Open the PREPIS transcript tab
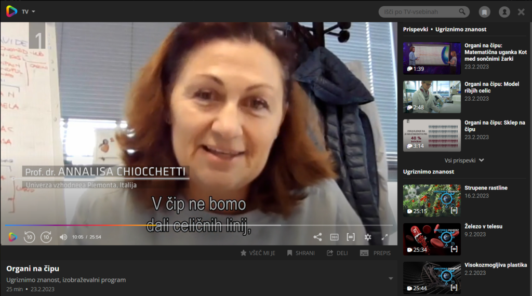 click(375, 253)
